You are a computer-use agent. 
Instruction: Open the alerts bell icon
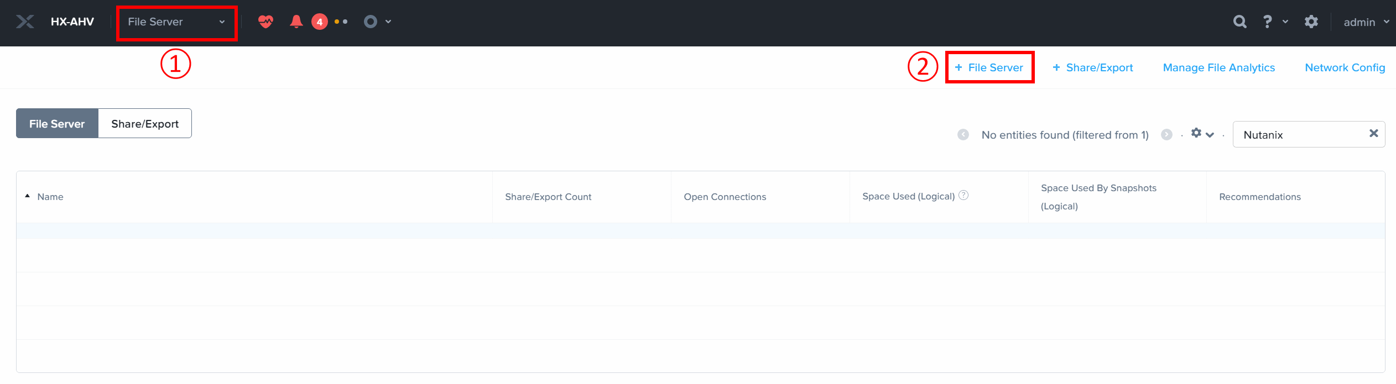[x=296, y=22]
